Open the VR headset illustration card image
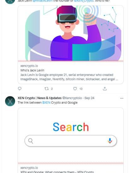 point(71,33)
